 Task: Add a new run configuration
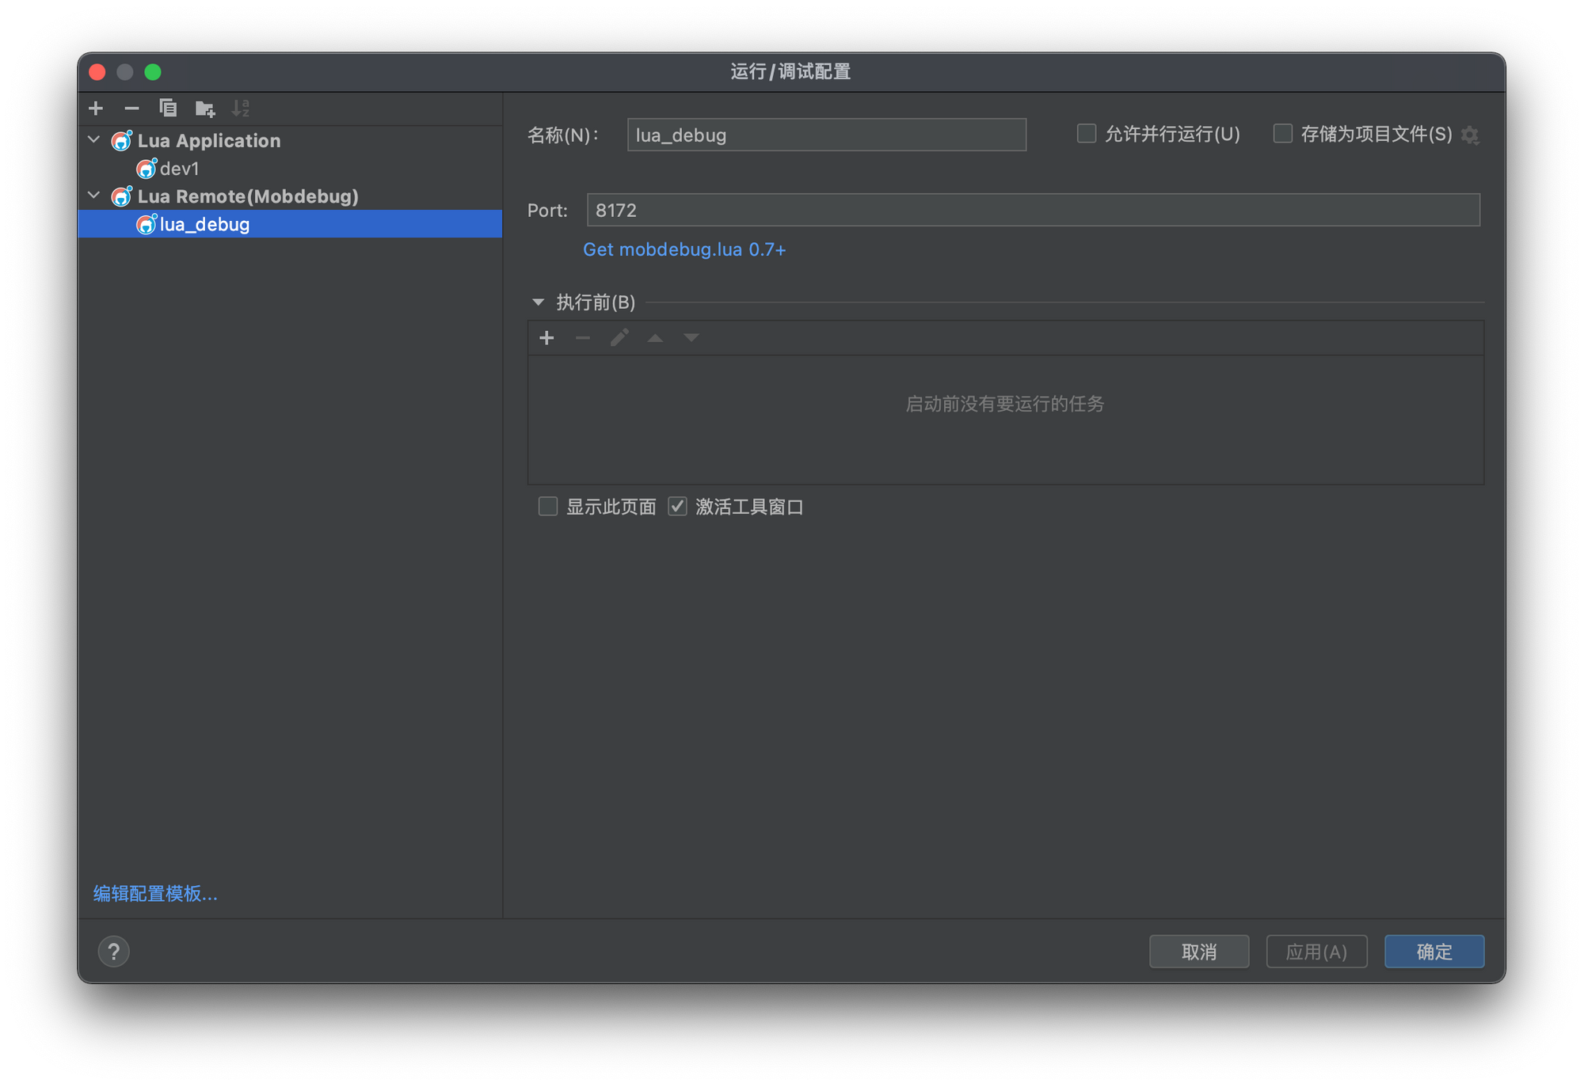click(x=96, y=108)
